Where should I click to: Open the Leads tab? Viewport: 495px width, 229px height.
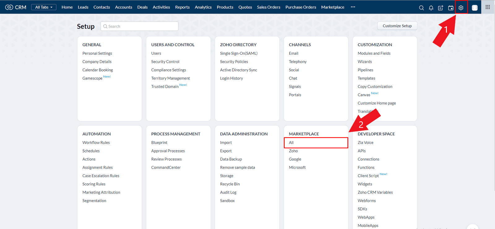[x=83, y=7]
